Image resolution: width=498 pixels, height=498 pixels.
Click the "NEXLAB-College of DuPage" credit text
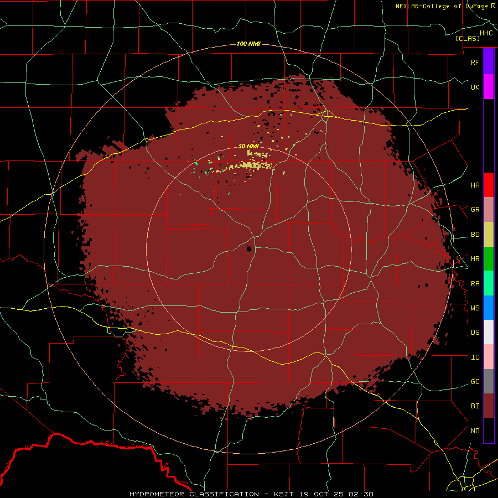(442, 6)
